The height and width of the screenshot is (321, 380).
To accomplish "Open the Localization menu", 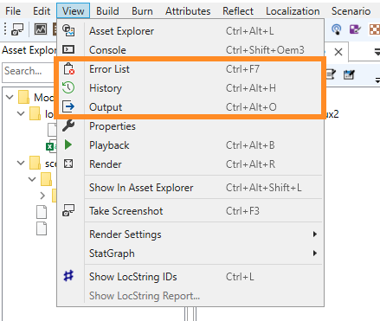I will click(293, 11).
